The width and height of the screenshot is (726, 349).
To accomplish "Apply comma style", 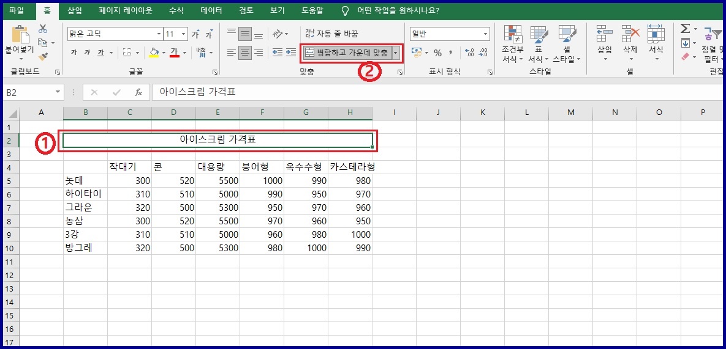I will click(450, 53).
